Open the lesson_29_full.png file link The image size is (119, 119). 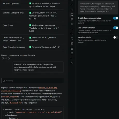click(48, 88)
